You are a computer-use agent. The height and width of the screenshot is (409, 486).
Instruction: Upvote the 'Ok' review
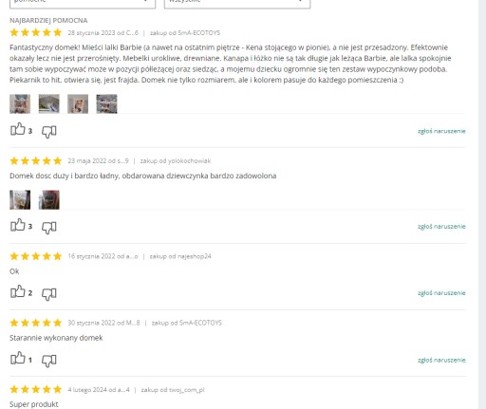click(x=18, y=291)
